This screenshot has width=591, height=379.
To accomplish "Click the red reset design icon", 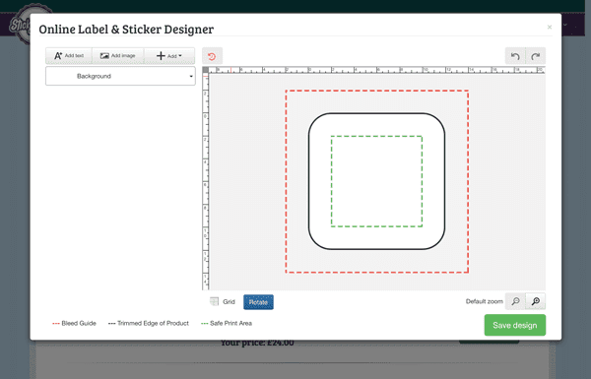I will [212, 56].
